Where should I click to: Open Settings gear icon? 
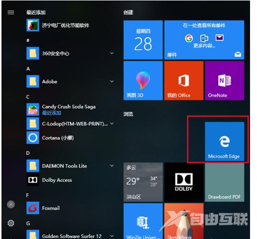11,223
